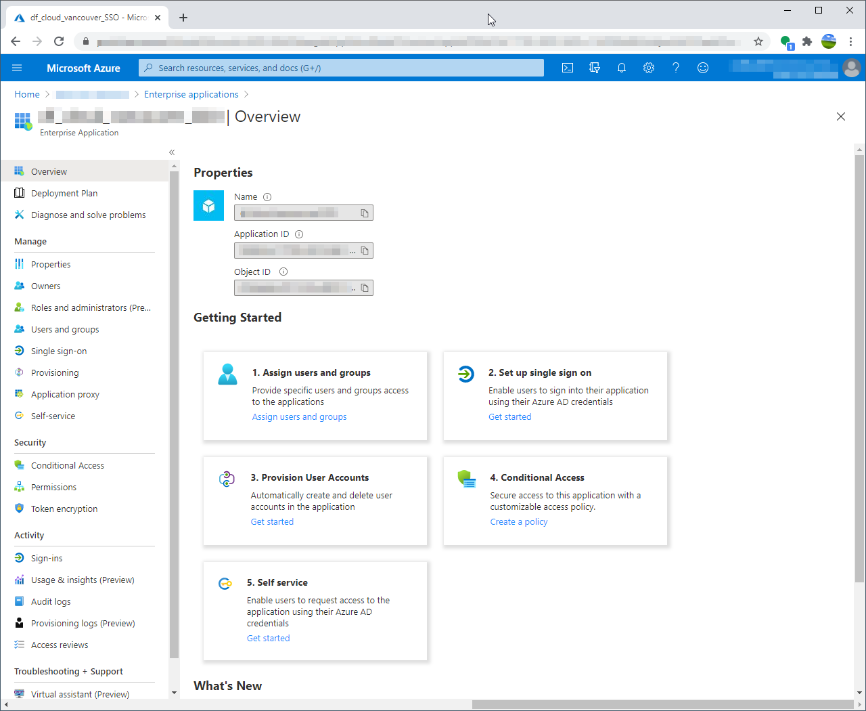866x711 pixels.
Task: Select Single sign-on in the Manage menu
Action: 60,350
